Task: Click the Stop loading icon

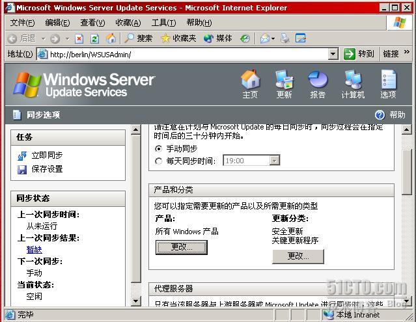Action: [79, 38]
